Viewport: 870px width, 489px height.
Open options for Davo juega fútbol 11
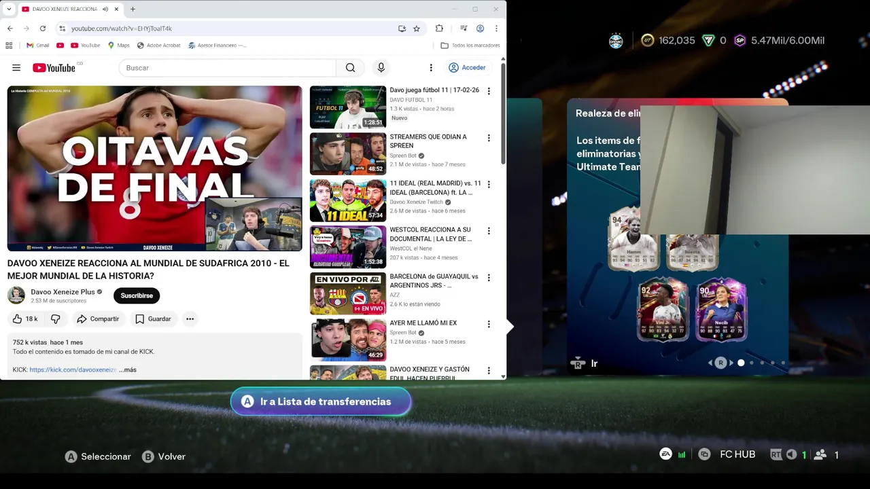[488, 91]
